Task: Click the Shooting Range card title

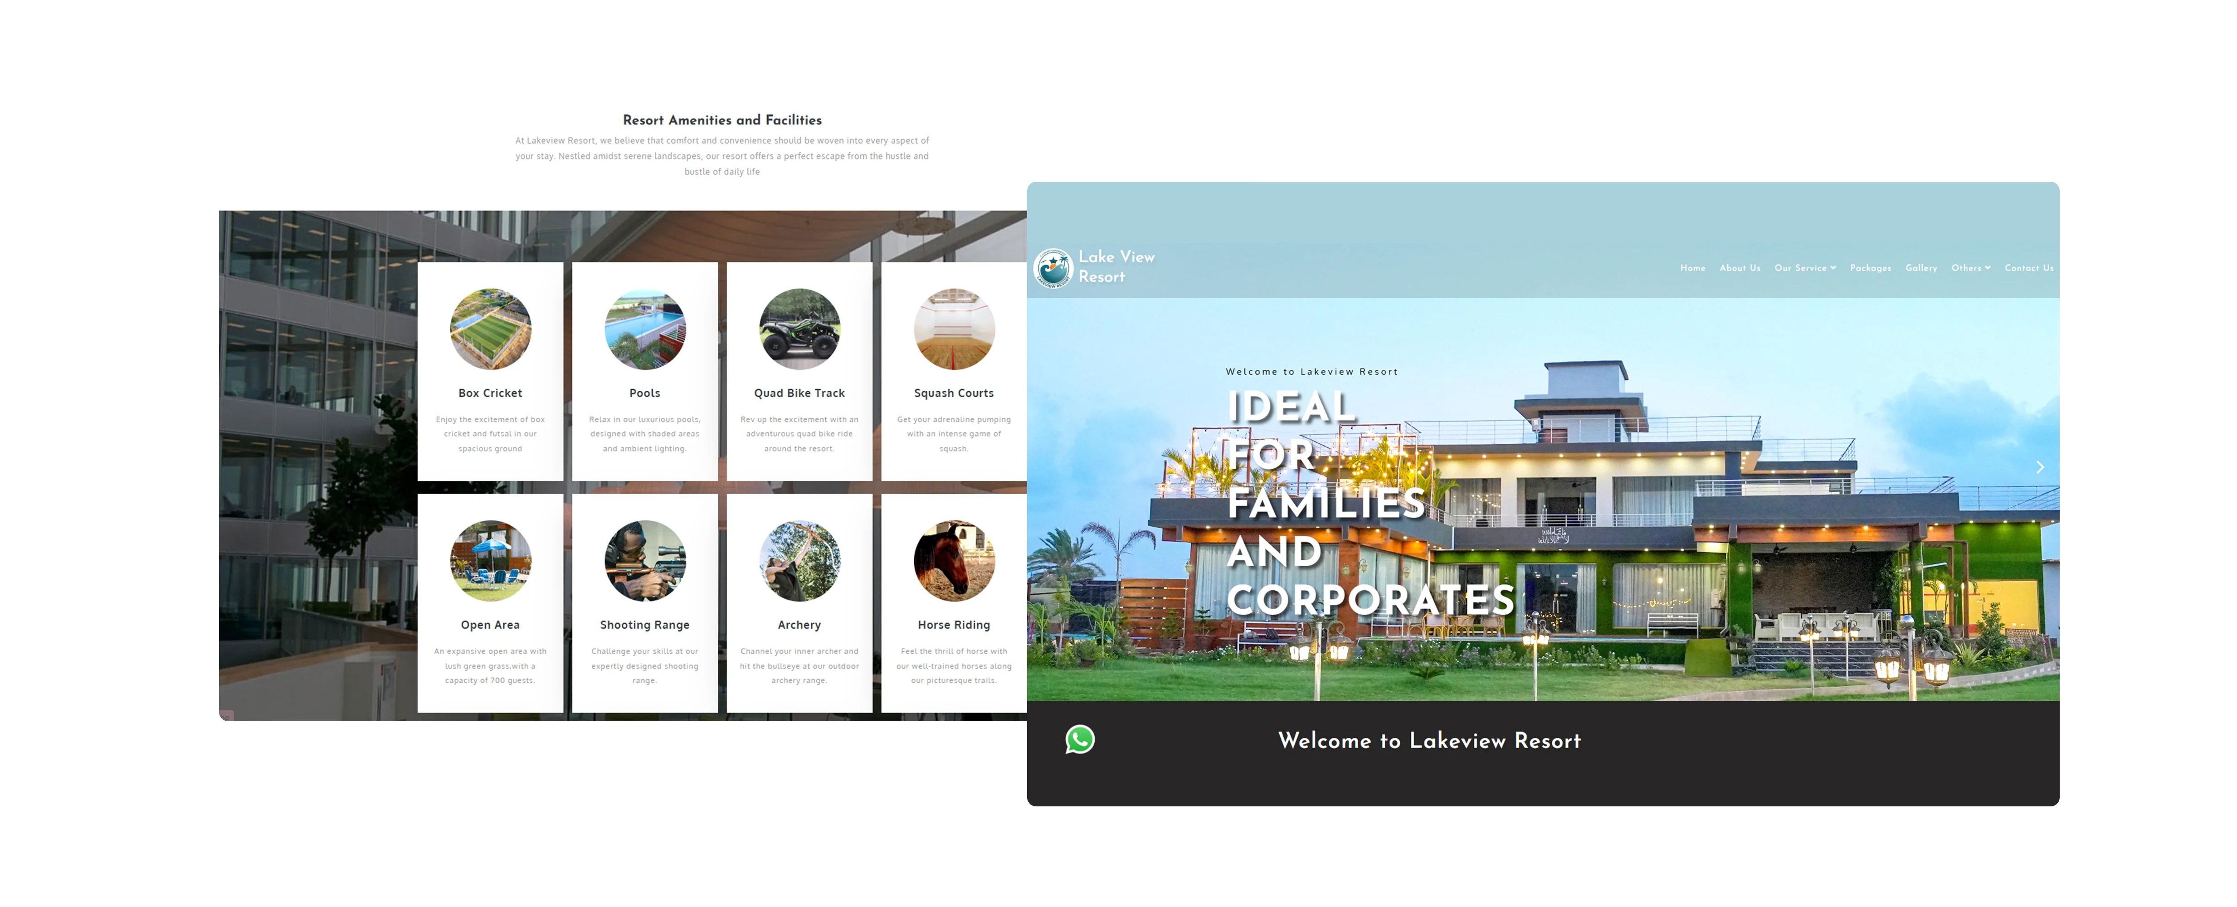Action: 644,625
